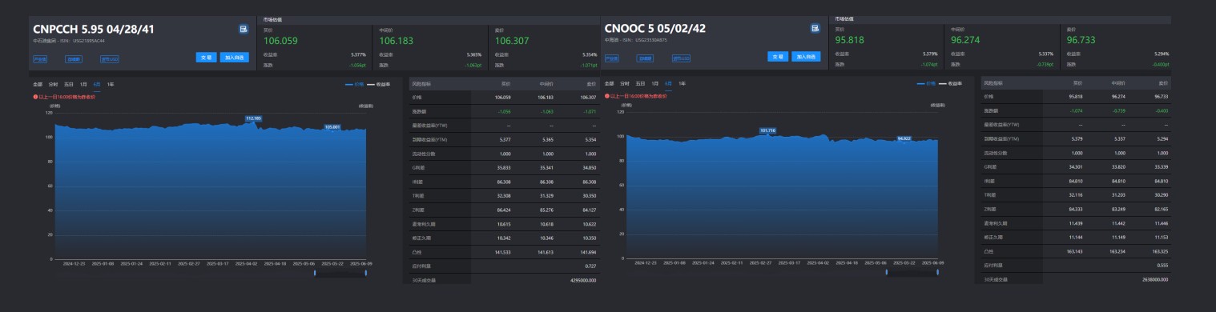This screenshot has height=312, width=1216.
Task: Click the 101.716 peak label on CNOOC chart
Action: (x=767, y=130)
